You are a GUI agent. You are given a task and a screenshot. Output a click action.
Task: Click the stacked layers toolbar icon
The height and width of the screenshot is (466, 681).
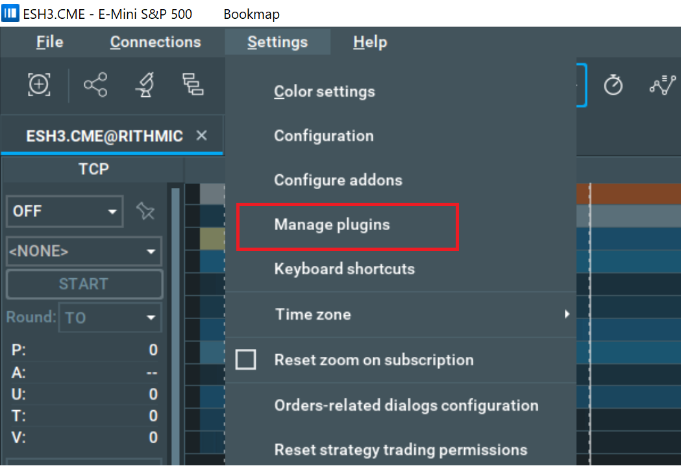tap(193, 84)
